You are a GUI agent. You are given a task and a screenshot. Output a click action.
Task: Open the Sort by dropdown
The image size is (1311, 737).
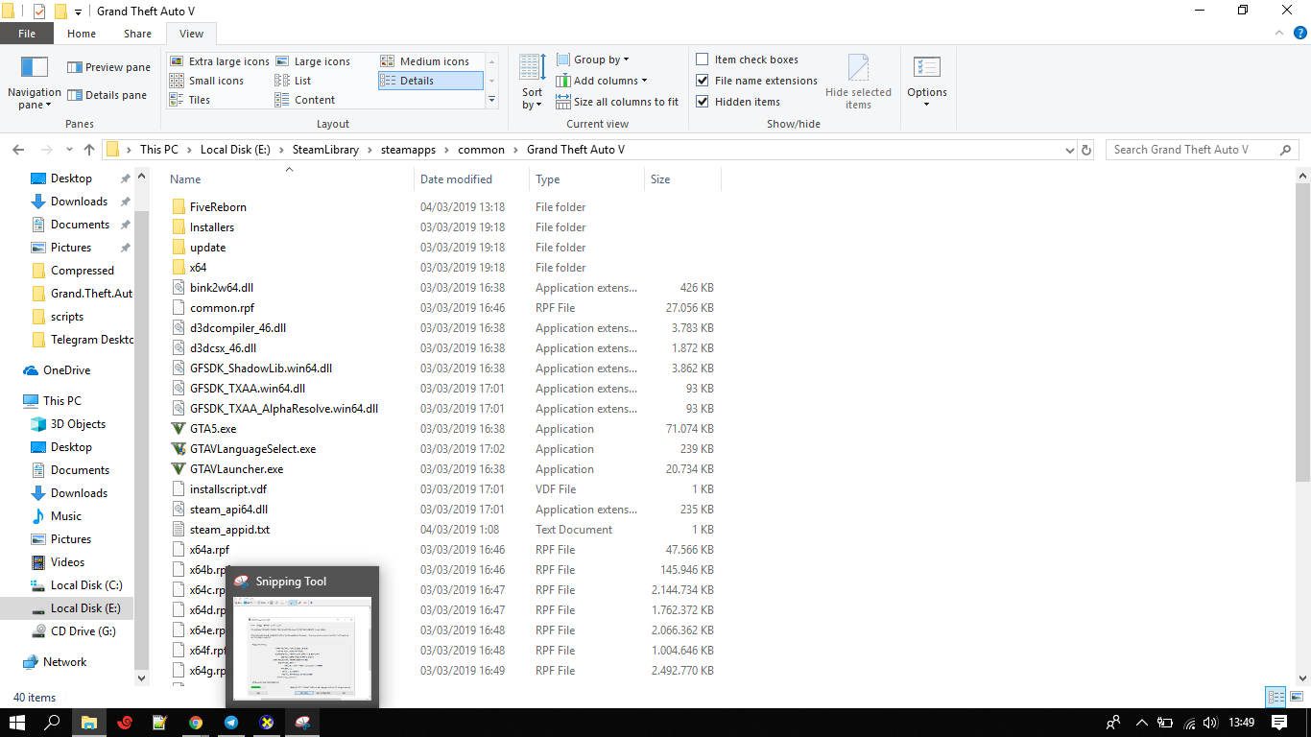pyautogui.click(x=533, y=83)
